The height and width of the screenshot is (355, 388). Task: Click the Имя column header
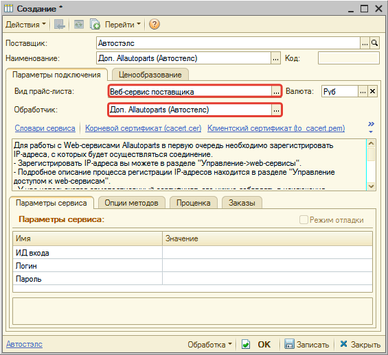point(88,238)
